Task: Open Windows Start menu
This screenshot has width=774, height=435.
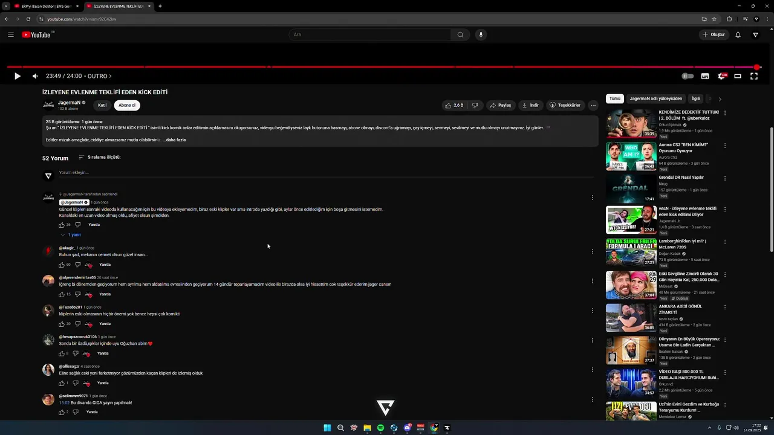Action: pyautogui.click(x=327, y=428)
